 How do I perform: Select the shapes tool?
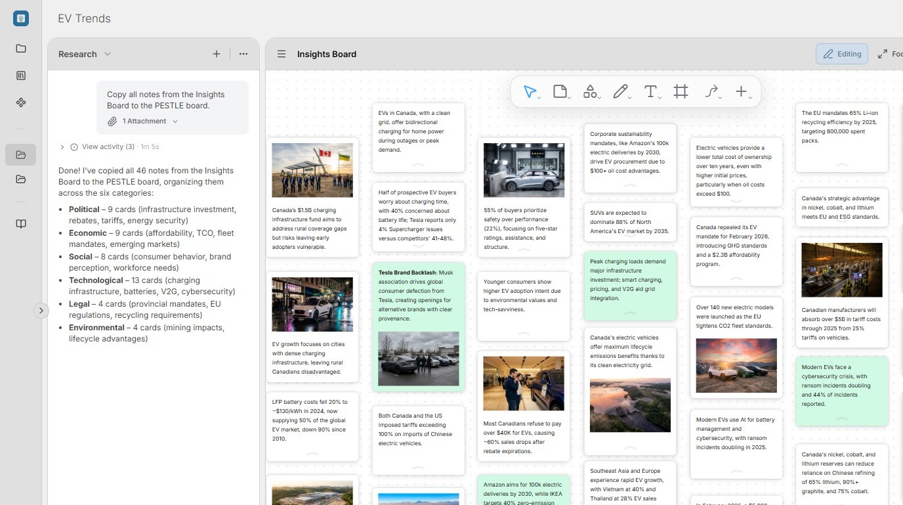(589, 92)
